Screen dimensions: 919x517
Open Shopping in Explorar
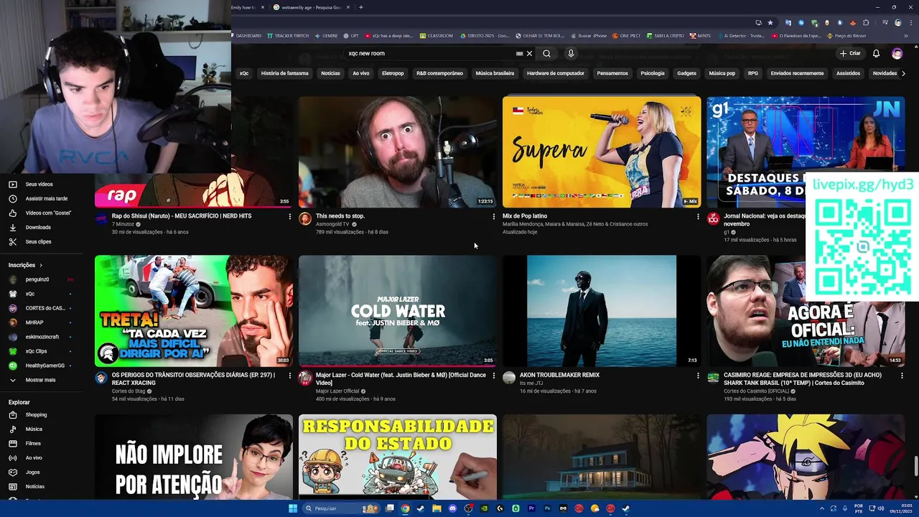pyautogui.click(x=36, y=415)
